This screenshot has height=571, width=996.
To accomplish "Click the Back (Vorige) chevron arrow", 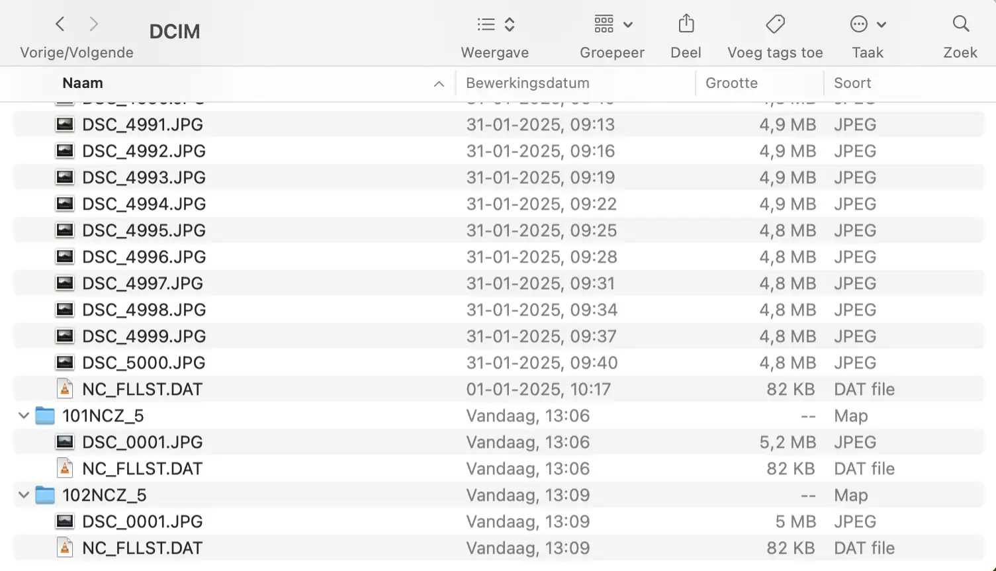I will coord(60,24).
